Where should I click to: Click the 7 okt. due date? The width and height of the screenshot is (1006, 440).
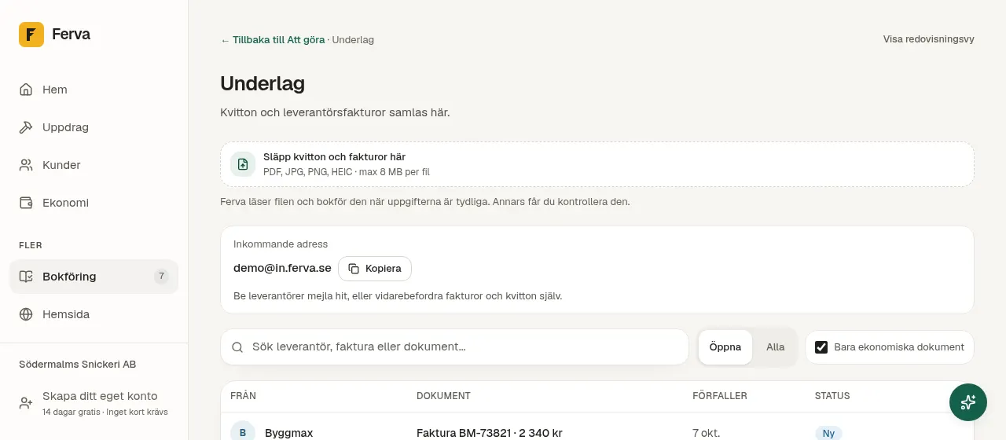click(706, 433)
